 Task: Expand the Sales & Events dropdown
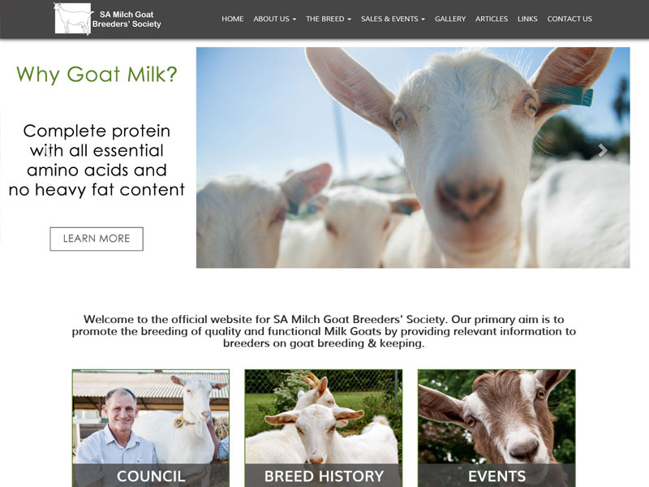click(393, 19)
